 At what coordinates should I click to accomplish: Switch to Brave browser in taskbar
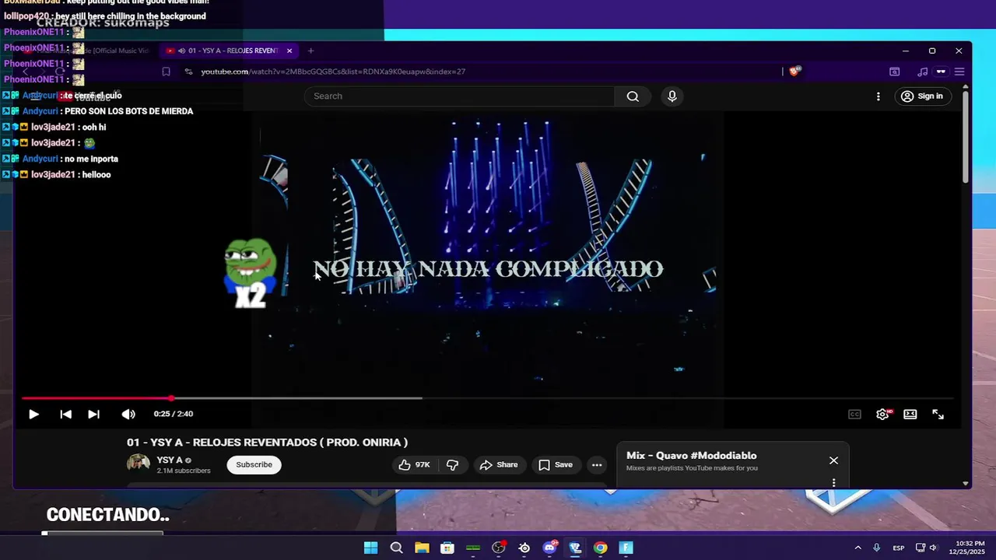[575, 548]
